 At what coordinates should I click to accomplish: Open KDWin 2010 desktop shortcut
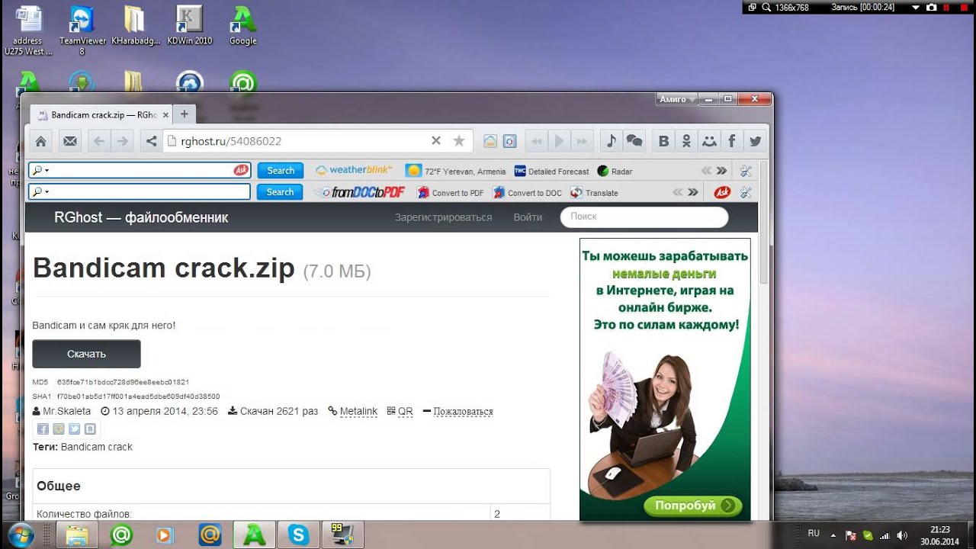189,26
